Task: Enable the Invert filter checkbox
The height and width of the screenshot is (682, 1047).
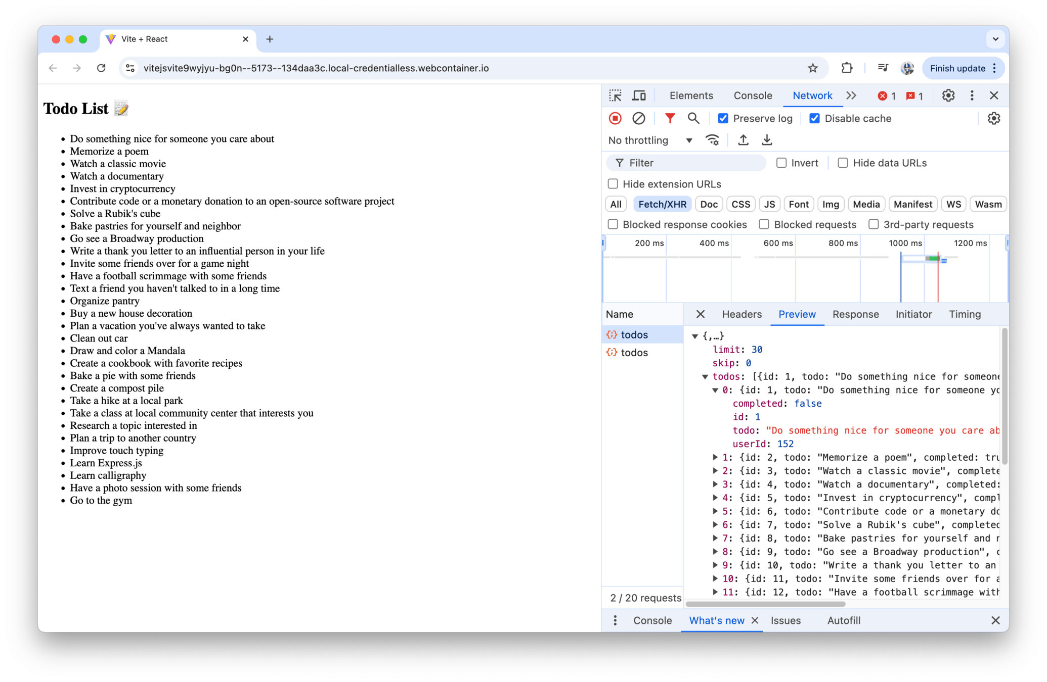Action: pyautogui.click(x=781, y=163)
